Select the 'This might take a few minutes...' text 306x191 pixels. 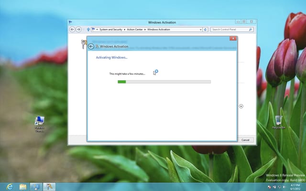(127, 74)
